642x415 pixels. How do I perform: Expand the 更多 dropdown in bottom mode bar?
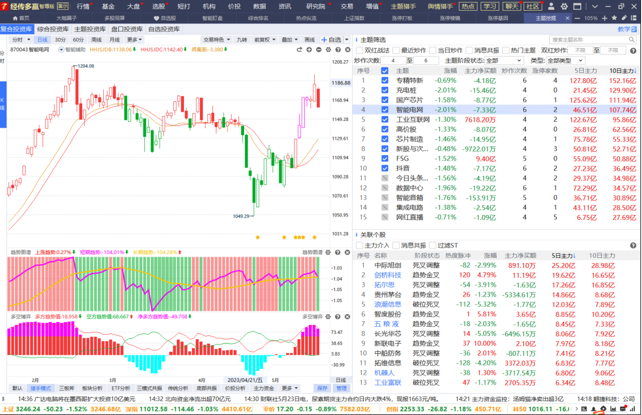tap(289, 388)
